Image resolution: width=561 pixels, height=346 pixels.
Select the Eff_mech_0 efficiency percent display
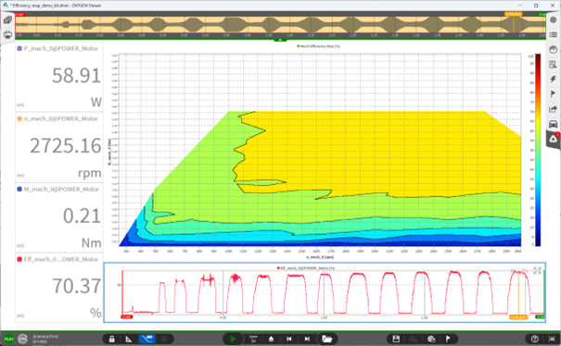pos(59,288)
